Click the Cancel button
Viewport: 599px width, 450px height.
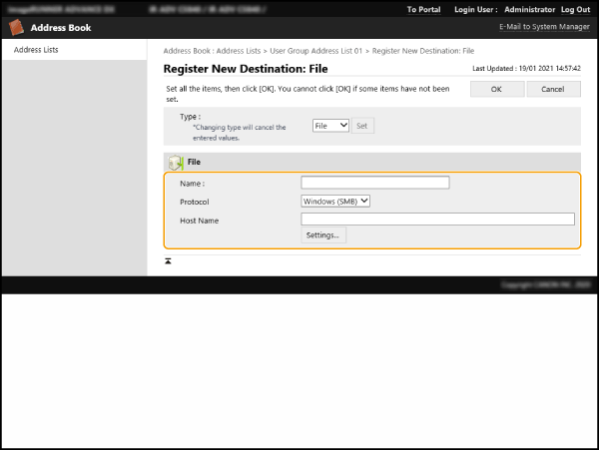coord(552,89)
